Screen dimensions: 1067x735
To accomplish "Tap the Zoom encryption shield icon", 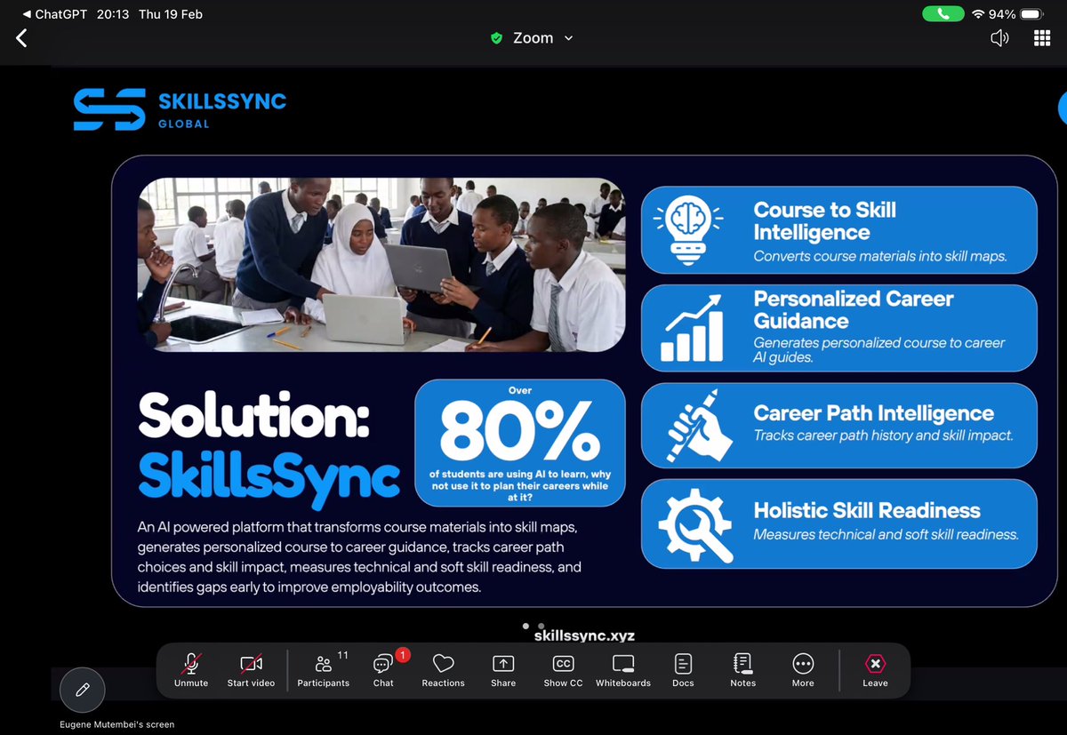I will click(x=497, y=38).
